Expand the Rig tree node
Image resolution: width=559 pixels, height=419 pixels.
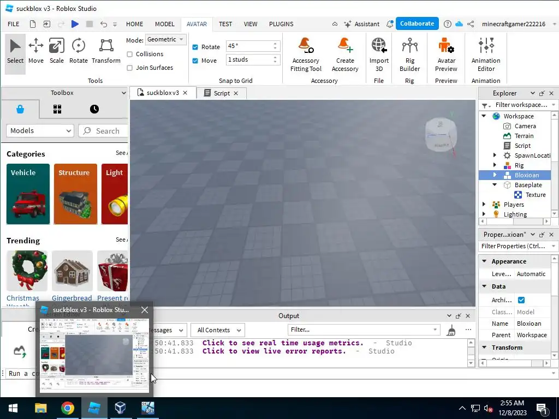click(x=495, y=165)
